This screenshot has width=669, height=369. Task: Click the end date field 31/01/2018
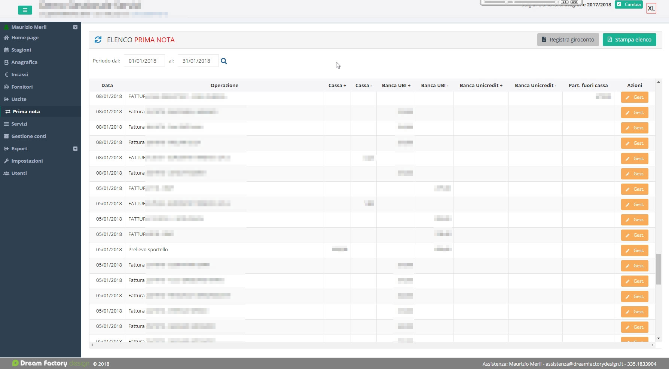198,61
